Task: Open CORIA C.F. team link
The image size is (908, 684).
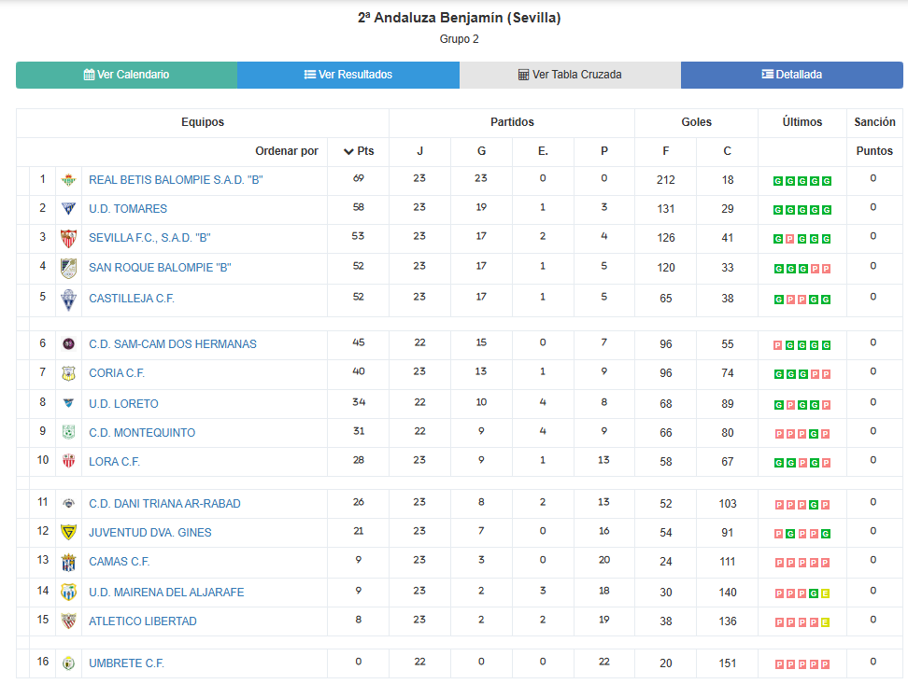Action: (x=117, y=373)
